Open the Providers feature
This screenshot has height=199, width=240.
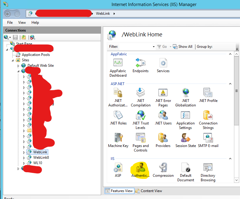(163, 140)
